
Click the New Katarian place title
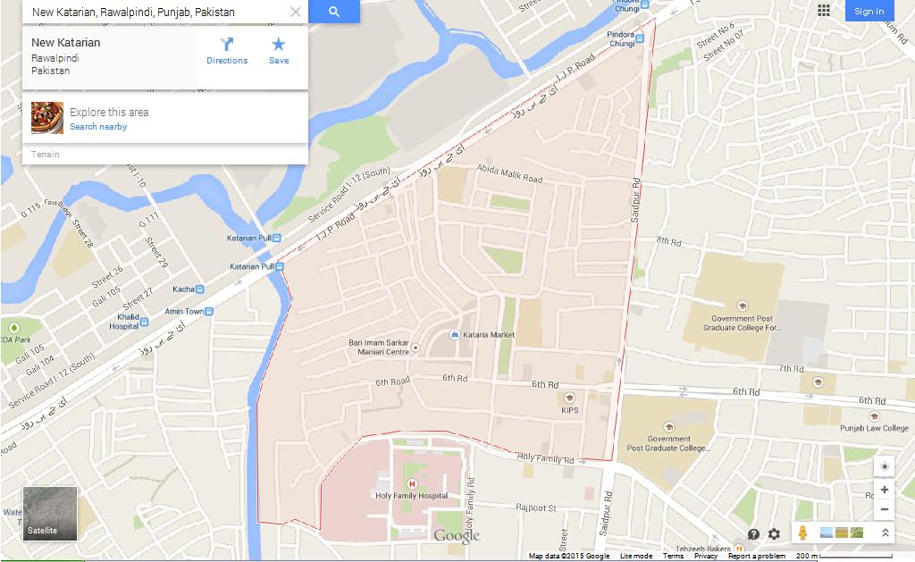pyautogui.click(x=66, y=43)
